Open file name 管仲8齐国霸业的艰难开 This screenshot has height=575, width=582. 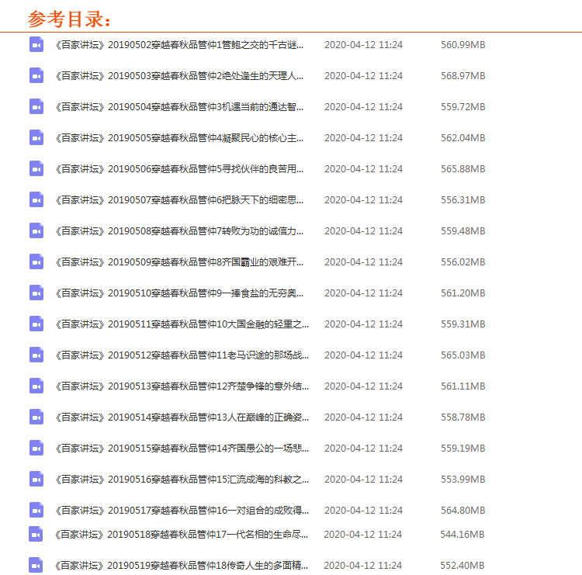coord(179,262)
